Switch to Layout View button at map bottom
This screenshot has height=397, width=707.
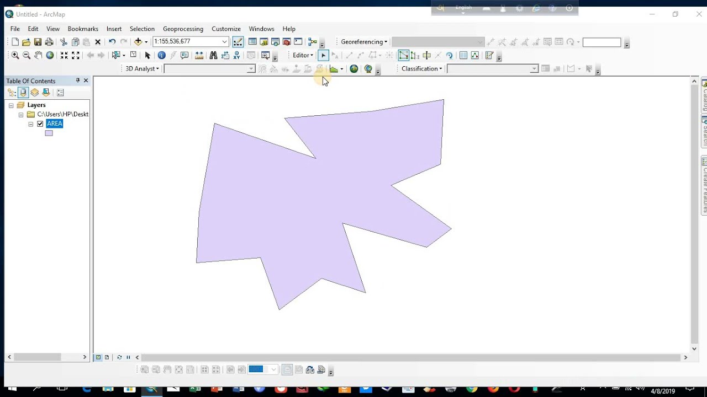[x=107, y=357]
